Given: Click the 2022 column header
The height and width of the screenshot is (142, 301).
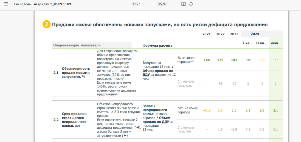Looking at the screenshot, I should (220, 34).
